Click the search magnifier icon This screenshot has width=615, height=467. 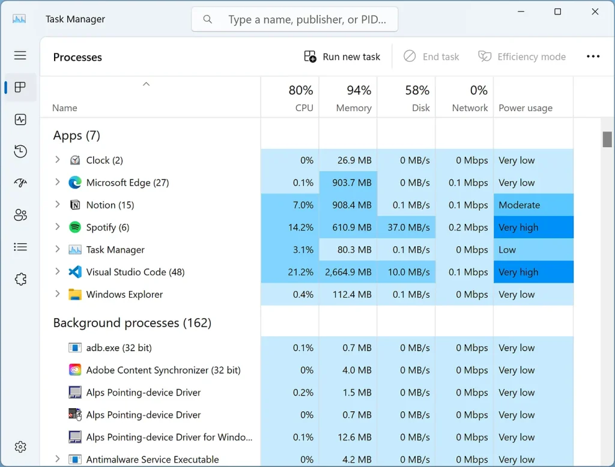click(x=207, y=19)
